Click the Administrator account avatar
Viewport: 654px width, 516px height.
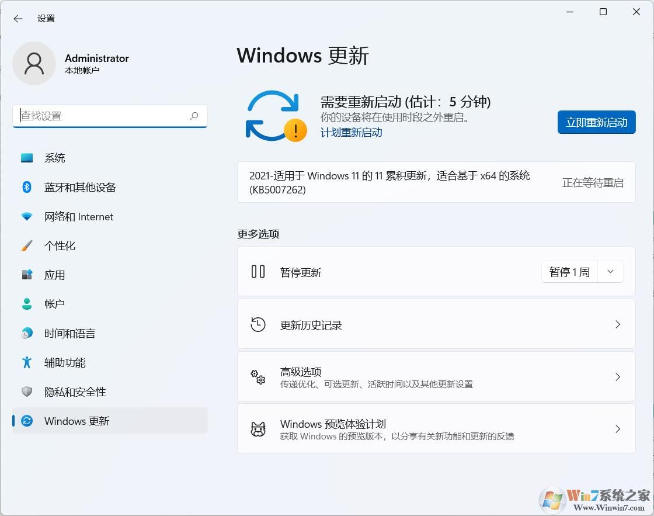click(x=34, y=63)
